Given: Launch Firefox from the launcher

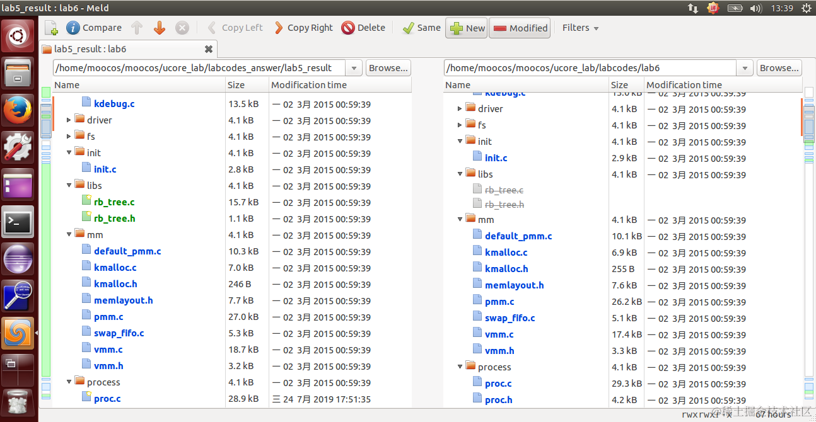Looking at the screenshot, I should point(18,110).
